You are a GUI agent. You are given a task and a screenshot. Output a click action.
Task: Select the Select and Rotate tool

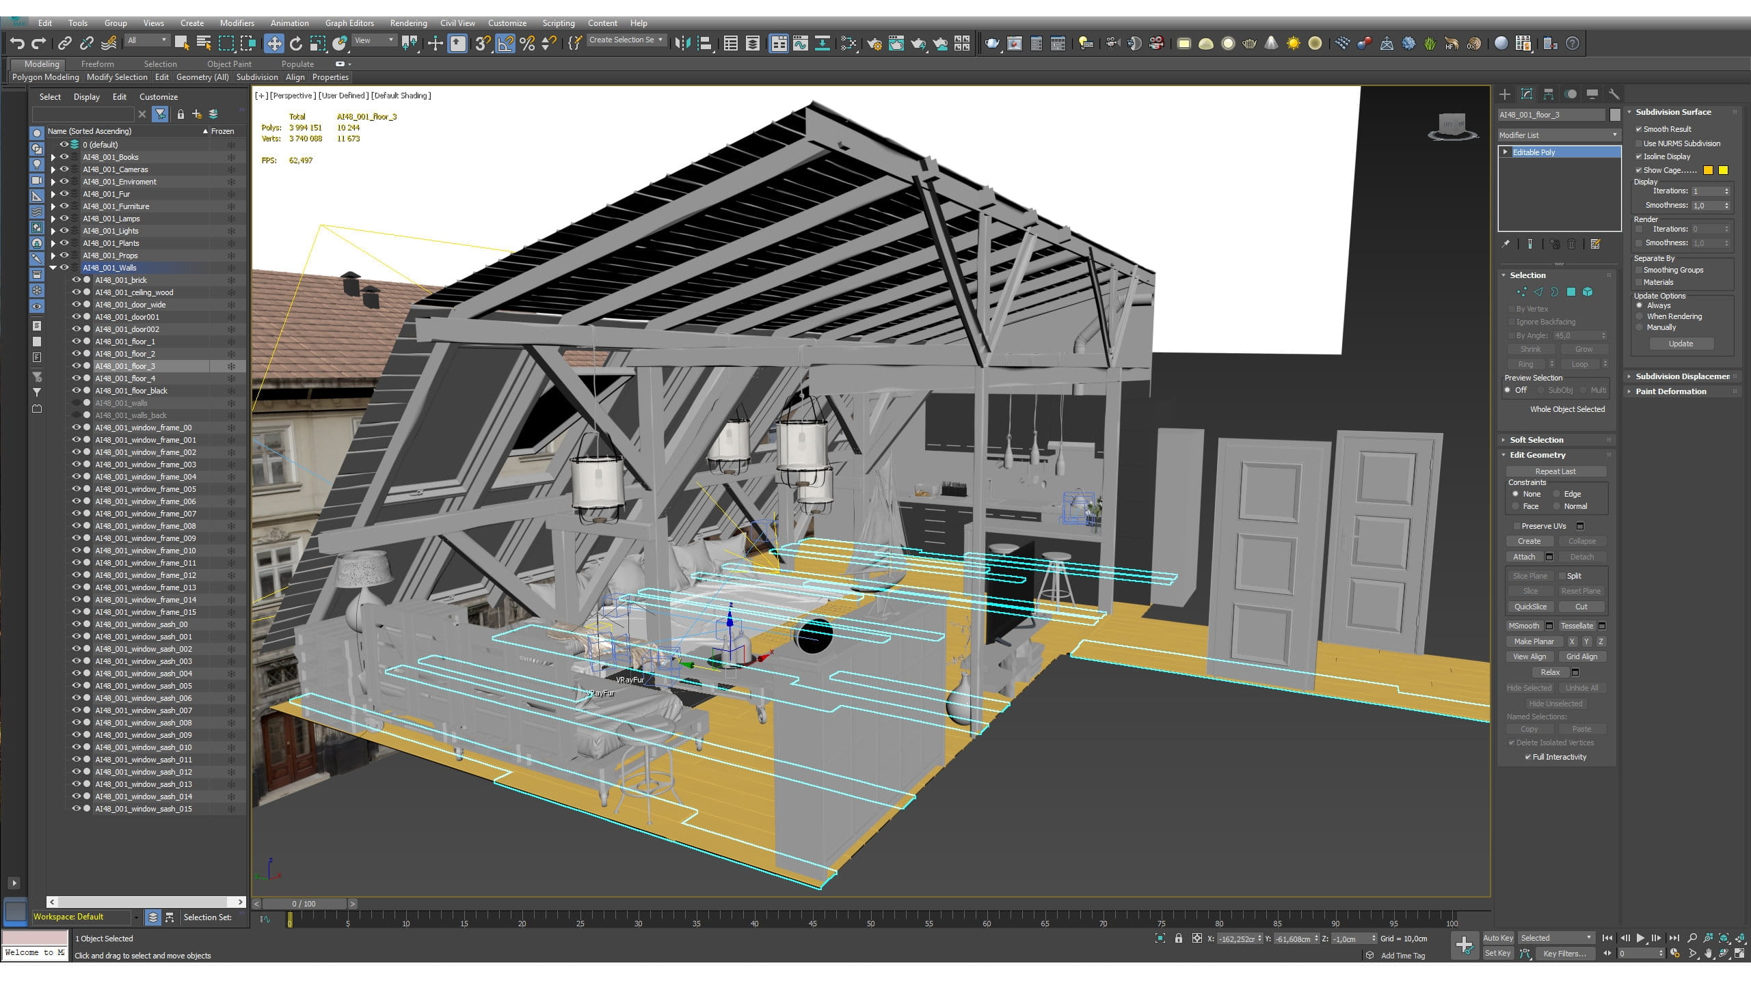[295, 44]
